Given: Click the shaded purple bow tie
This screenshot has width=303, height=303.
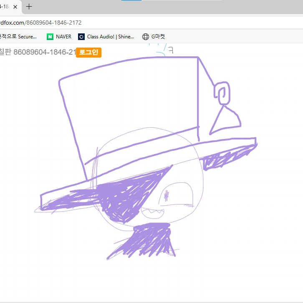Looking at the screenshot, I should click(143, 240).
